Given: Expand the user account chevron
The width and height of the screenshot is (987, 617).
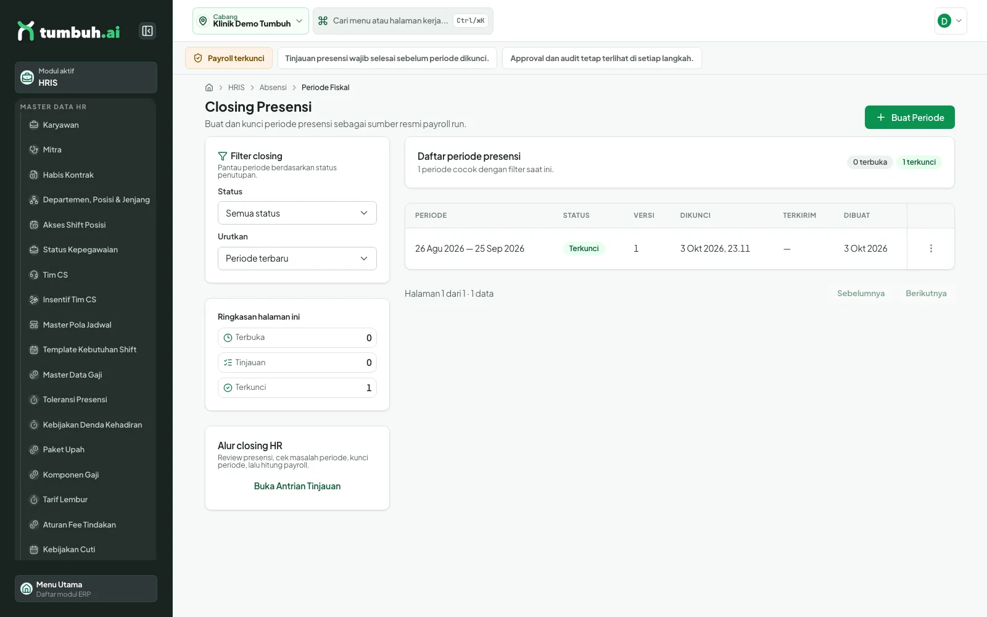Looking at the screenshot, I should (959, 21).
